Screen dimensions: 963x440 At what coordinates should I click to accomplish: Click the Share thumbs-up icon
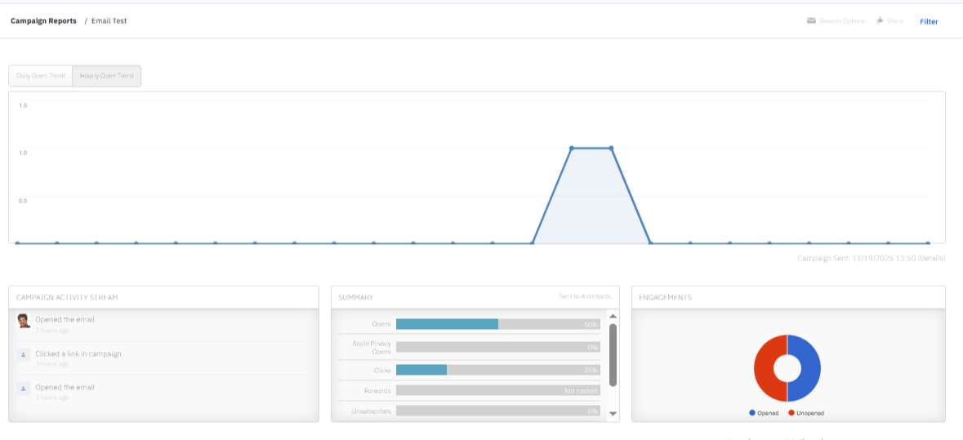coord(880,21)
